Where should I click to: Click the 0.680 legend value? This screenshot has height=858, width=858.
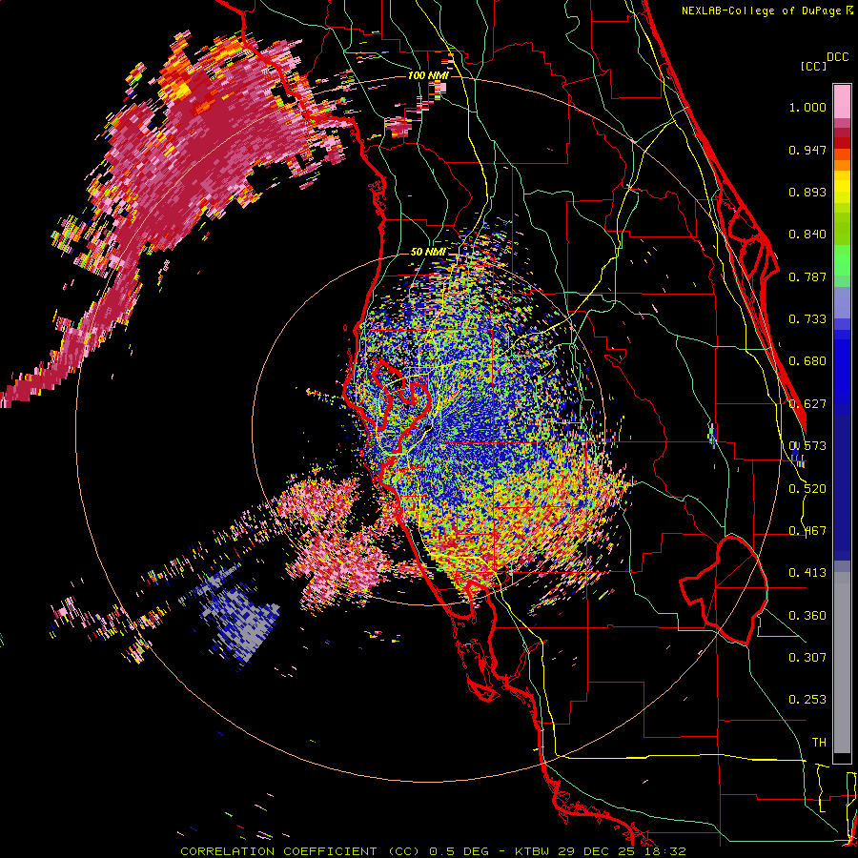coord(807,361)
